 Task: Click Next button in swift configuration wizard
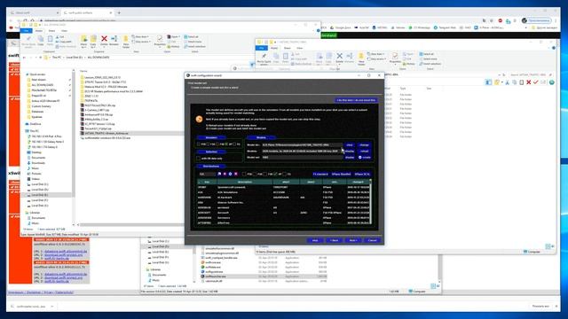pyautogui.click(x=353, y=240)
